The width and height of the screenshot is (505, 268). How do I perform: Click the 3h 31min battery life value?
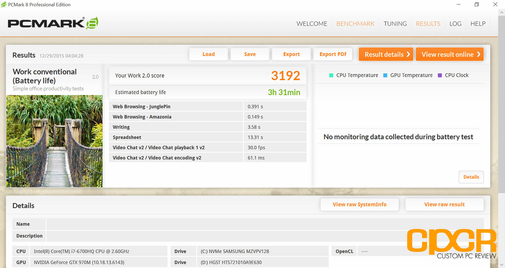pyautogui.click(x=284, y=92)
